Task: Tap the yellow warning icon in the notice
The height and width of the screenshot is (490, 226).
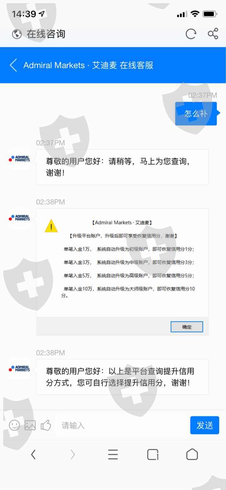Action: (51, 226)
